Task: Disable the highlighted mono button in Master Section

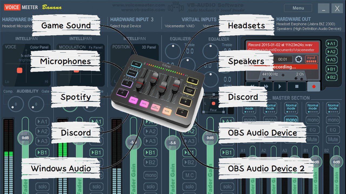Action: coord(291,120)
